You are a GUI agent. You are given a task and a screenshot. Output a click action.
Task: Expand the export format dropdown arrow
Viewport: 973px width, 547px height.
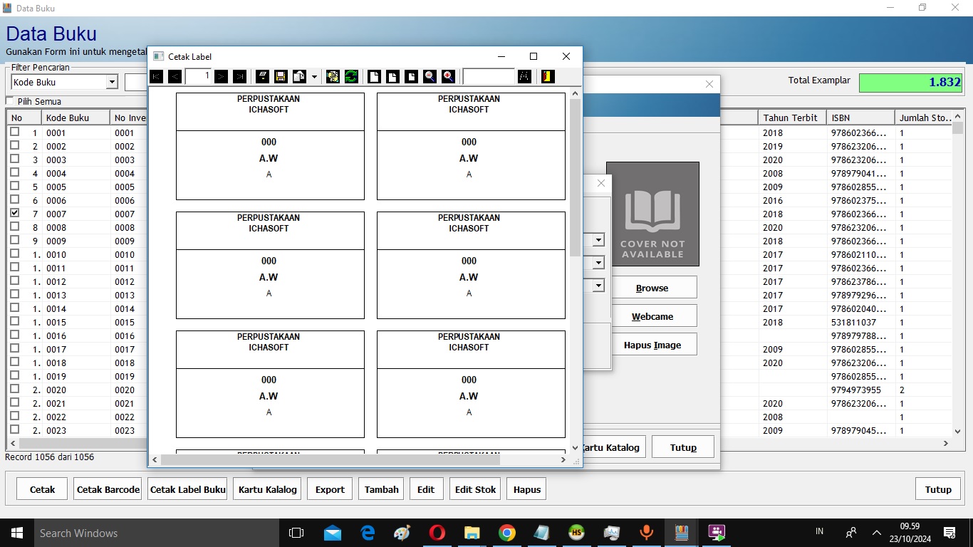click(314, 76)
